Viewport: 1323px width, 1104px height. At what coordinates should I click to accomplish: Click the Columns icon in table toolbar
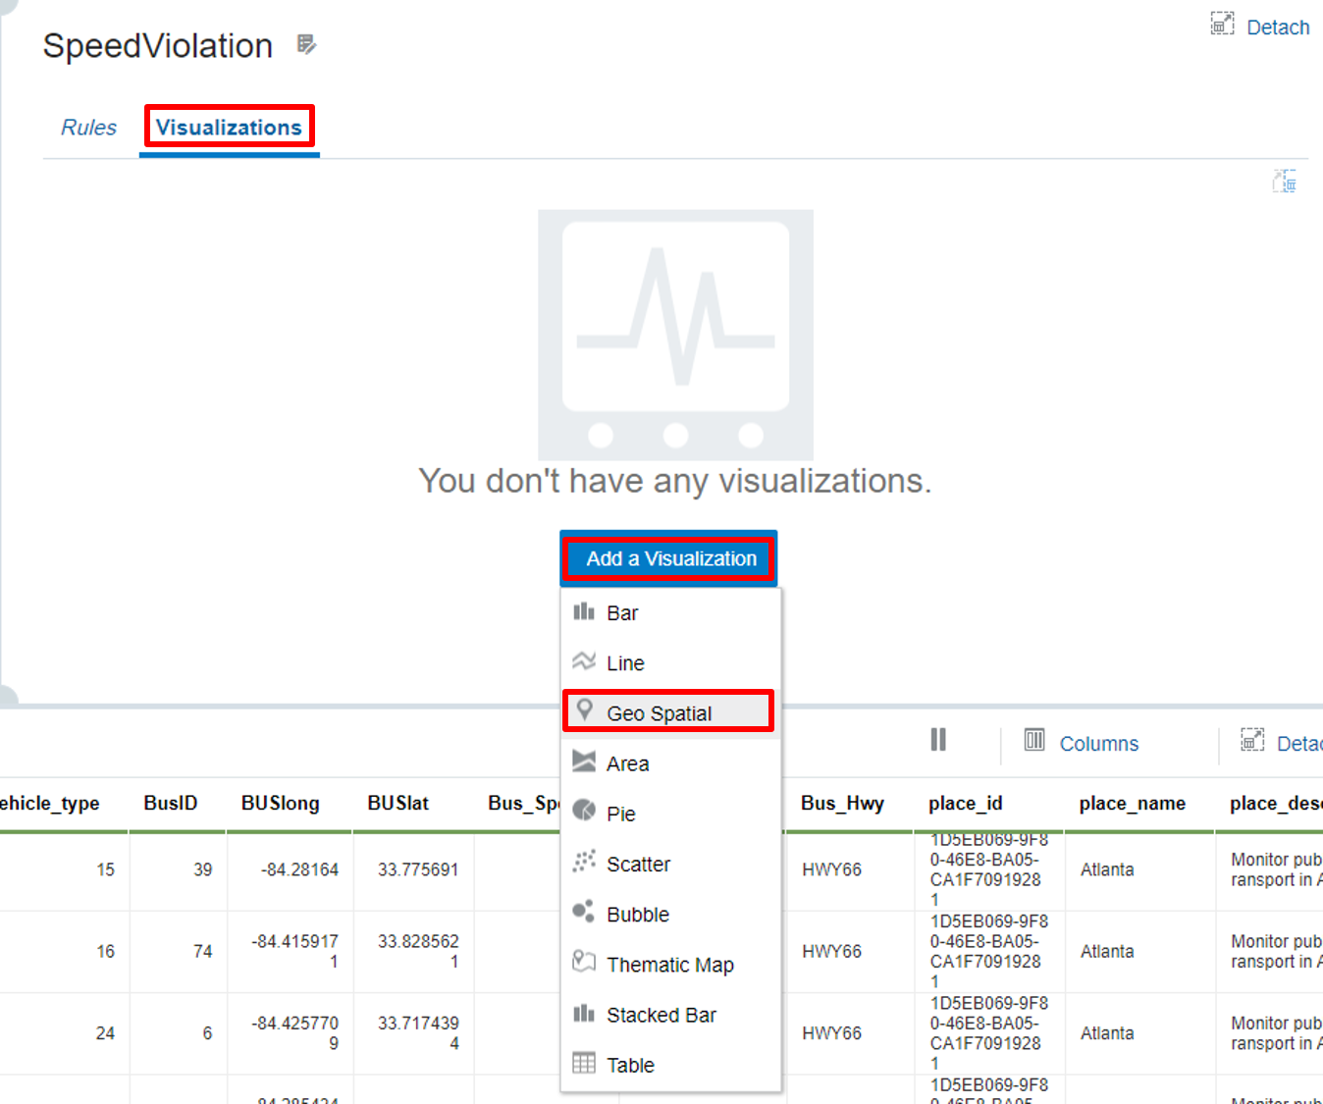point(1034,740)
